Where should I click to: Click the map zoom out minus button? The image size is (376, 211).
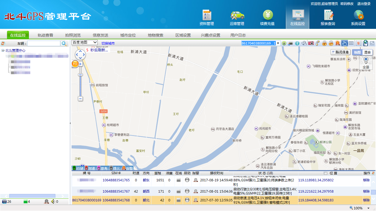tap(80, 99)
